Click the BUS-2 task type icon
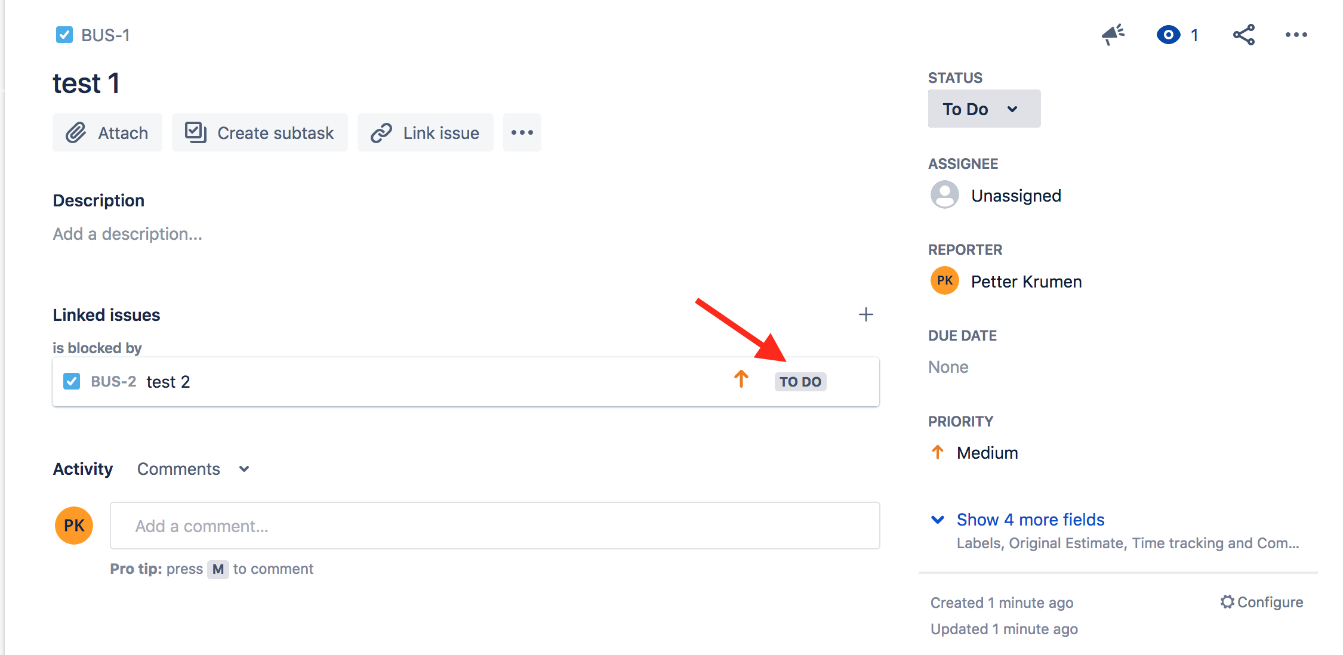 coord(72,381)
